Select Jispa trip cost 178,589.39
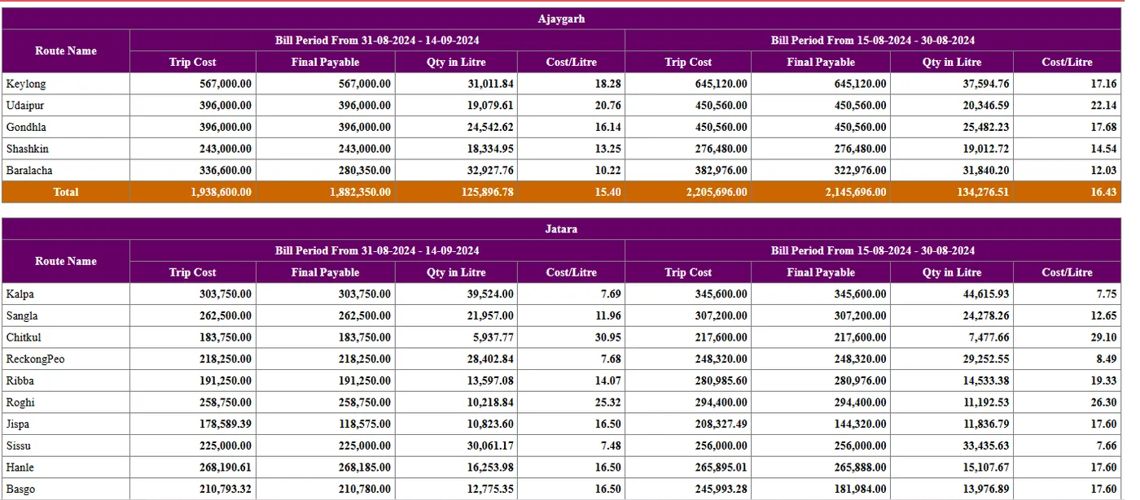This screenshot has height=500, width=1140. pos(226,424)
